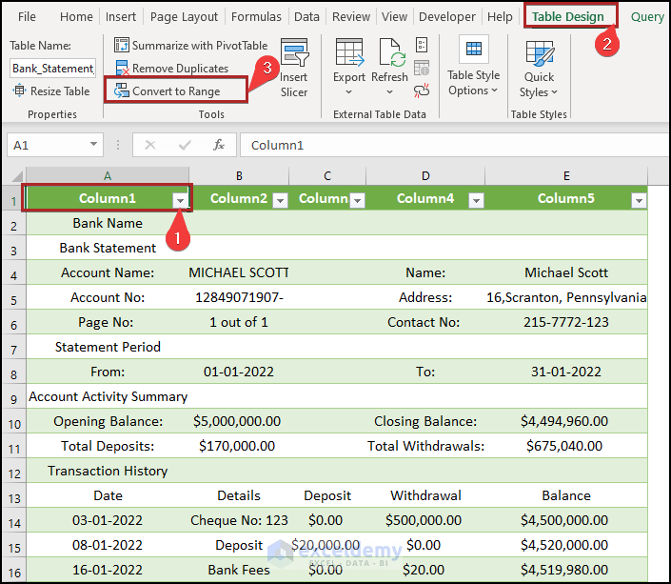The height and width of the screenshot is (584, 671).
Task: Click Remove Duplicates in Tools group
Action: pyautogui.click(x=171, y=69)
